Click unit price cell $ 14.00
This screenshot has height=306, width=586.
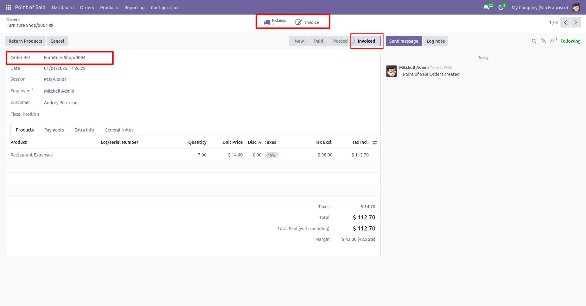tap(235, 155)
